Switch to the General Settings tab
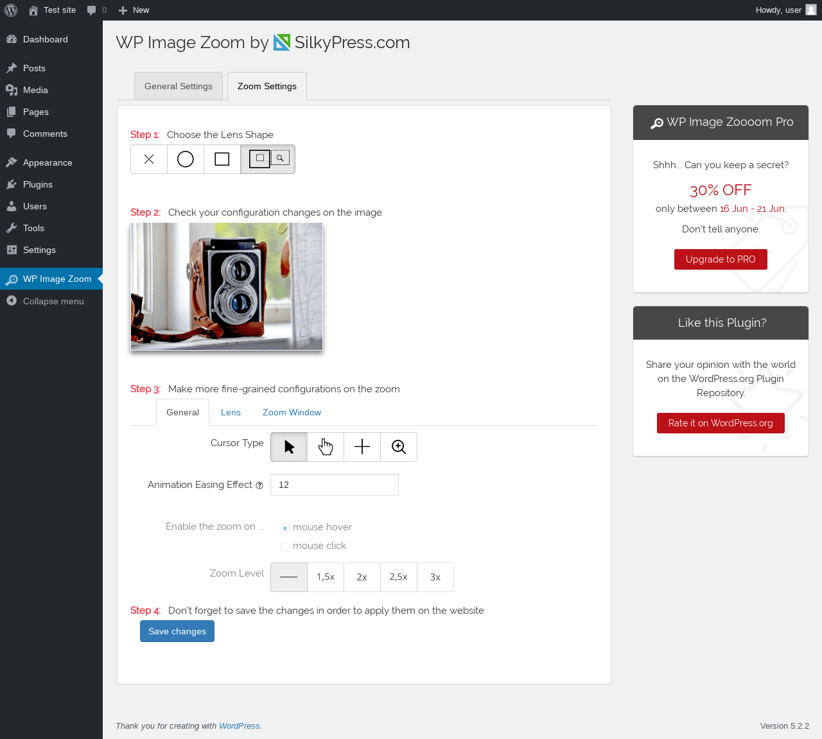822x739 pixels. (x=179, y=86)
